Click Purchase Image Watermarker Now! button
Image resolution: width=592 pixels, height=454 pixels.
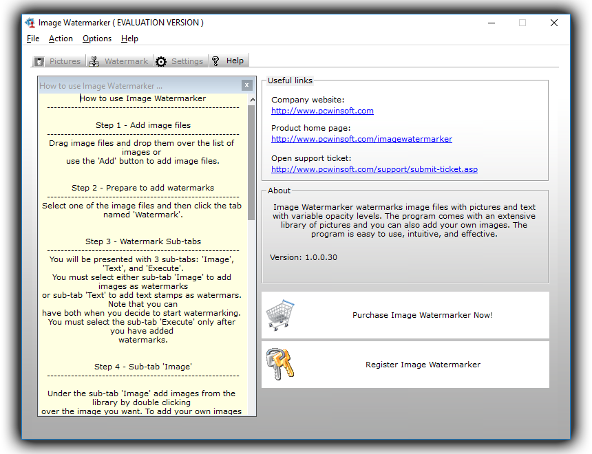(405, 315)
